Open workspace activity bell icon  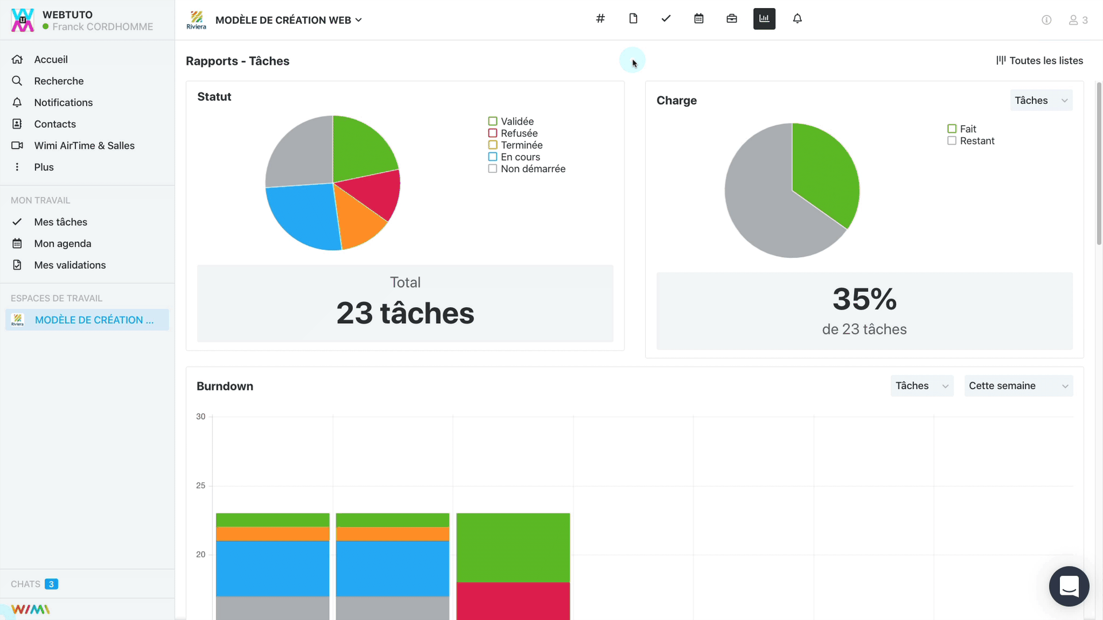coord(797,19)
